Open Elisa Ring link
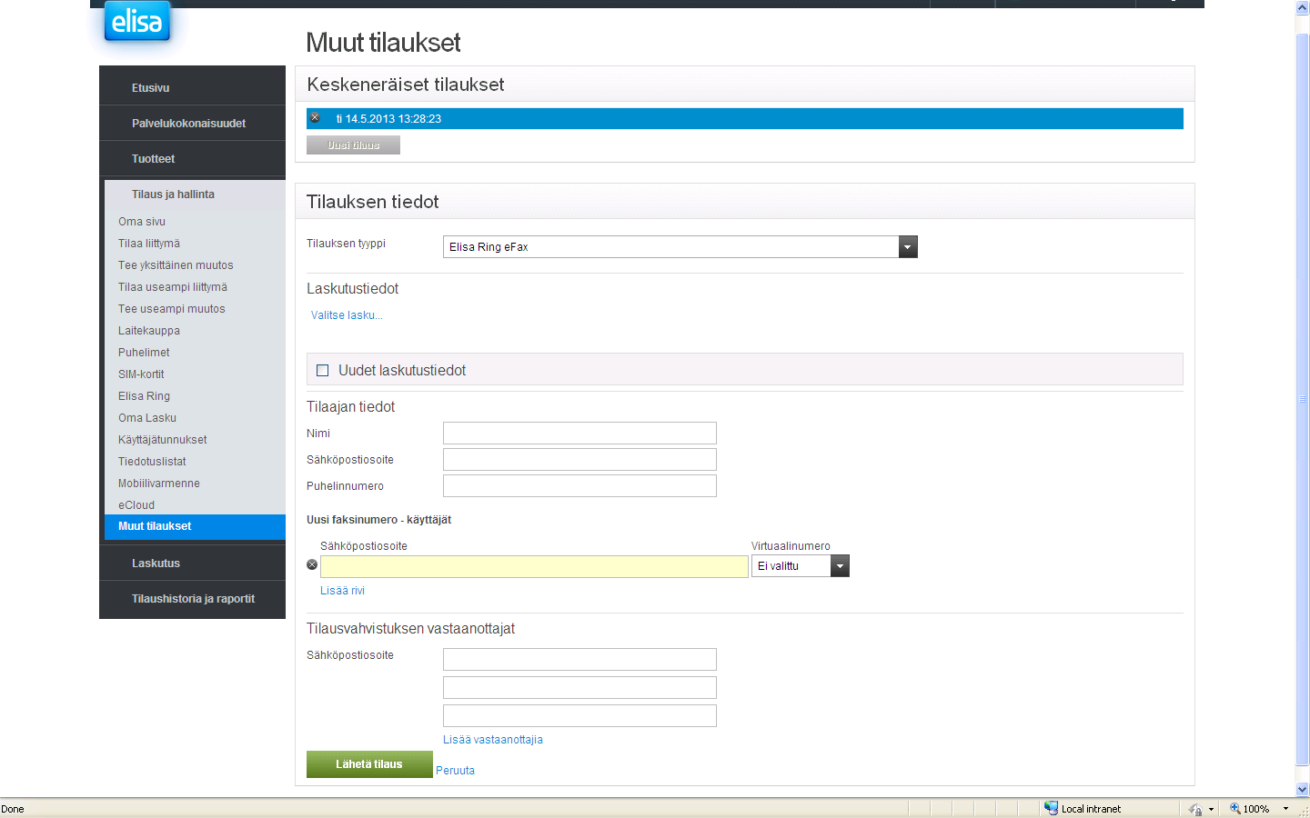 (x=144, y=396)
